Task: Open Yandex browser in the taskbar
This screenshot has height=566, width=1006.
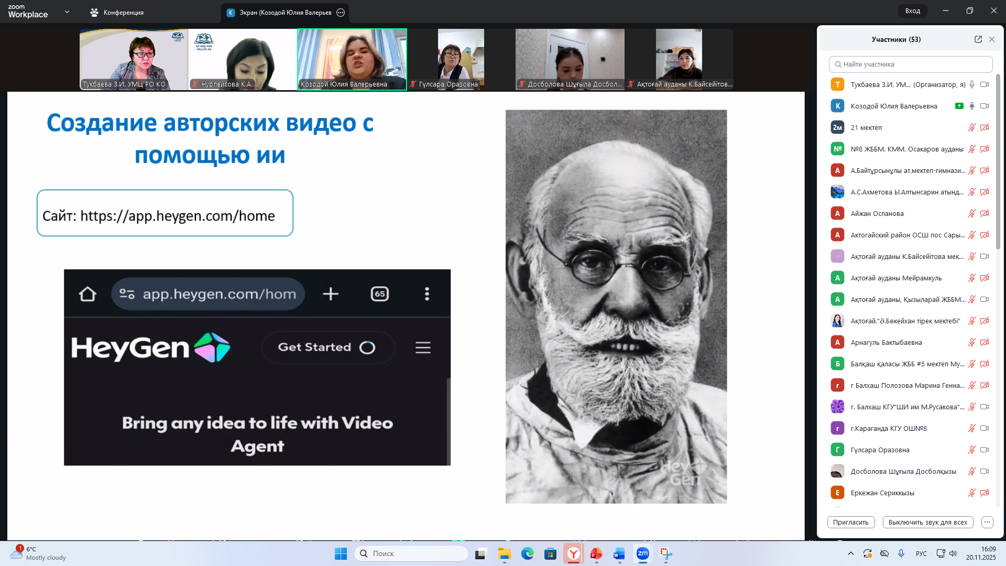Action: [x=574, y=553]
